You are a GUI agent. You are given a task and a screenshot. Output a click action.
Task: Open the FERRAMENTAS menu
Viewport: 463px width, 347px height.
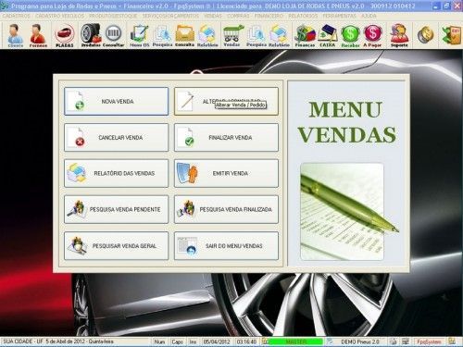point(339,16)
